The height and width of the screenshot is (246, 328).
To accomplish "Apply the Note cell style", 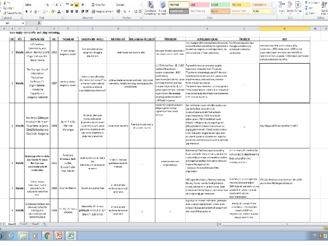I will point(261,11).
